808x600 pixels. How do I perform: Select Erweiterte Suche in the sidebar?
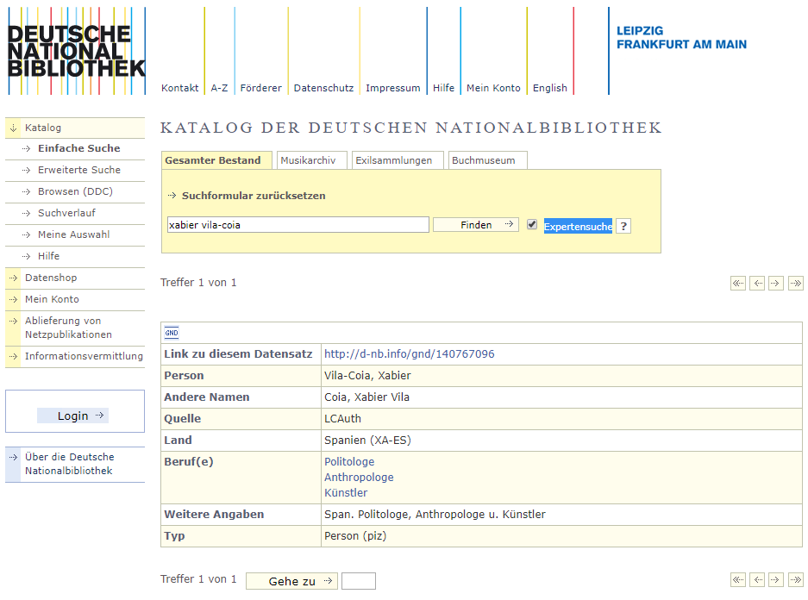pos(78,170)
